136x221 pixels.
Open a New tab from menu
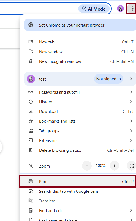click(x=78, y=42)
